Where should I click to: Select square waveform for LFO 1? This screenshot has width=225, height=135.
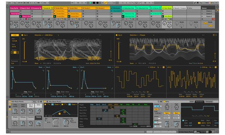144,92
